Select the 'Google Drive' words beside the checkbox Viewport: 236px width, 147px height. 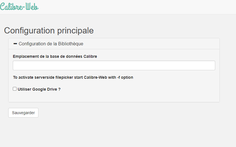pos(45,89)
